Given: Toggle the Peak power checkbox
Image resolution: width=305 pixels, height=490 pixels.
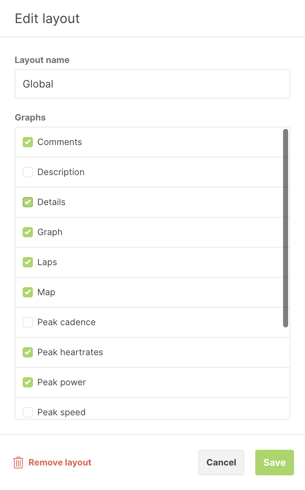Looking at the screenshot, I should (x=28, y=382).
